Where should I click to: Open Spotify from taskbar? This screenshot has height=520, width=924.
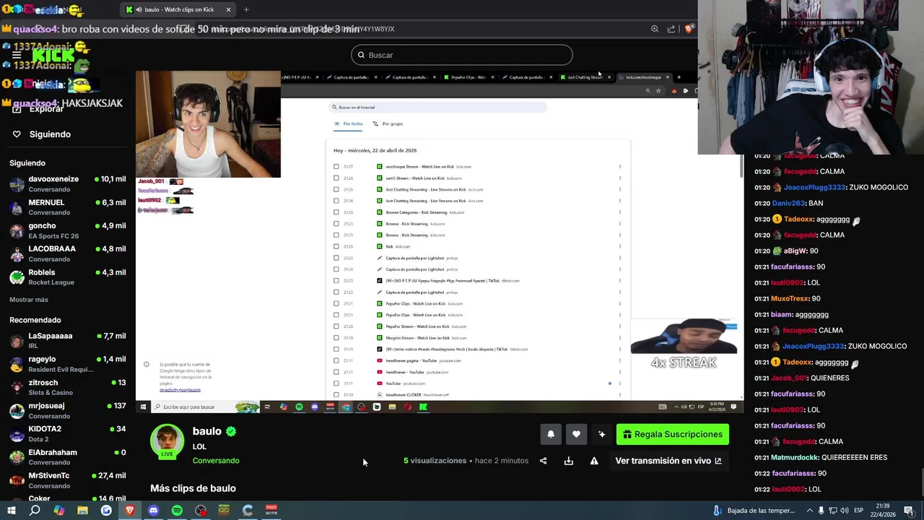[x=177, y=511]
